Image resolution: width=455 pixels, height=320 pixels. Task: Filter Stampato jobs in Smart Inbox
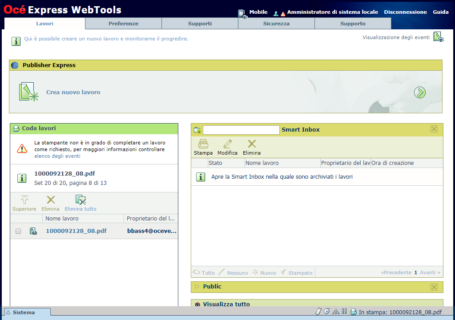[x=300, y=273]
